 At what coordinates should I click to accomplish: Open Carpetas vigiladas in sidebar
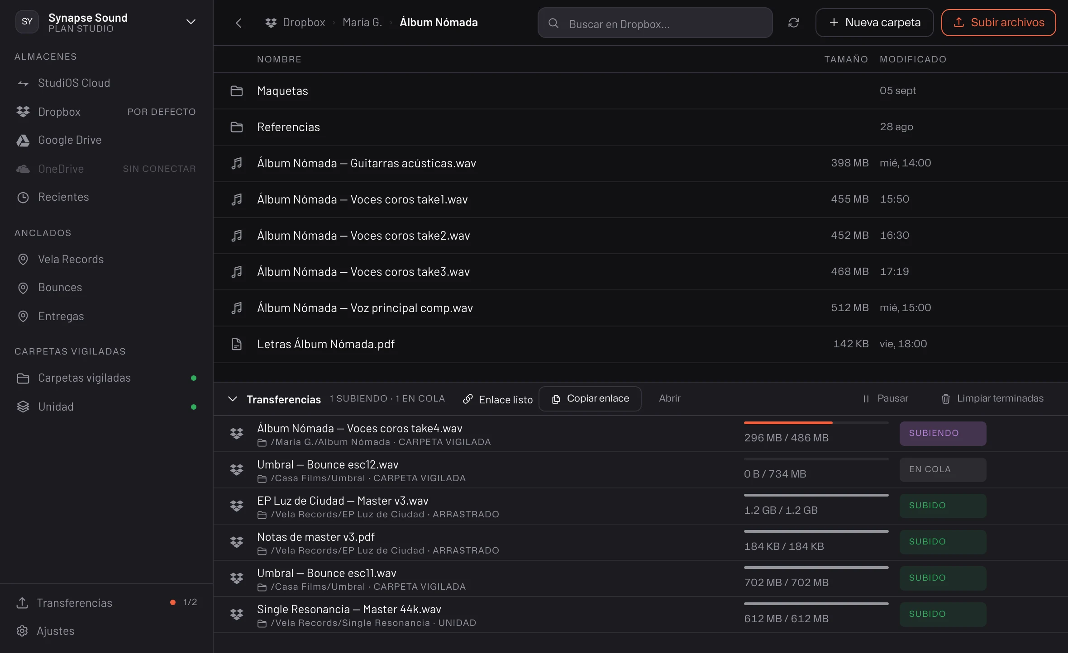[x=106, y=378]
